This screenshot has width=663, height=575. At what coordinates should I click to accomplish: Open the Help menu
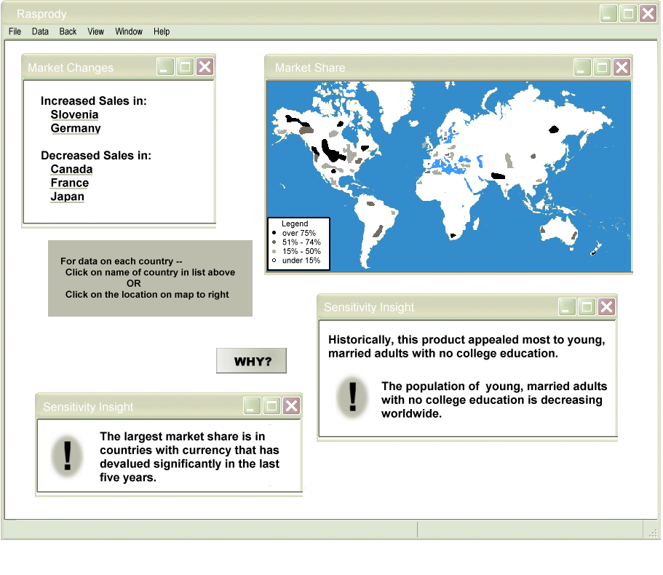pyautogui.click(x=162, y=31)
